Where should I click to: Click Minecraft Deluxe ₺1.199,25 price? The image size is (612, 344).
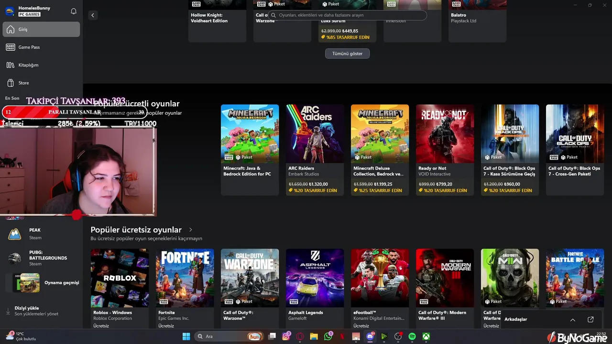(383, 184)
